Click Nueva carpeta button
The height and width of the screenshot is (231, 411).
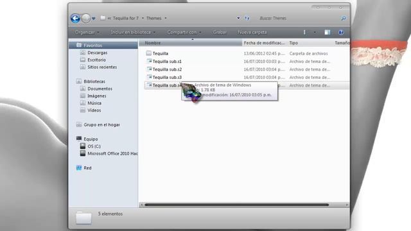(x=252, y=32)
